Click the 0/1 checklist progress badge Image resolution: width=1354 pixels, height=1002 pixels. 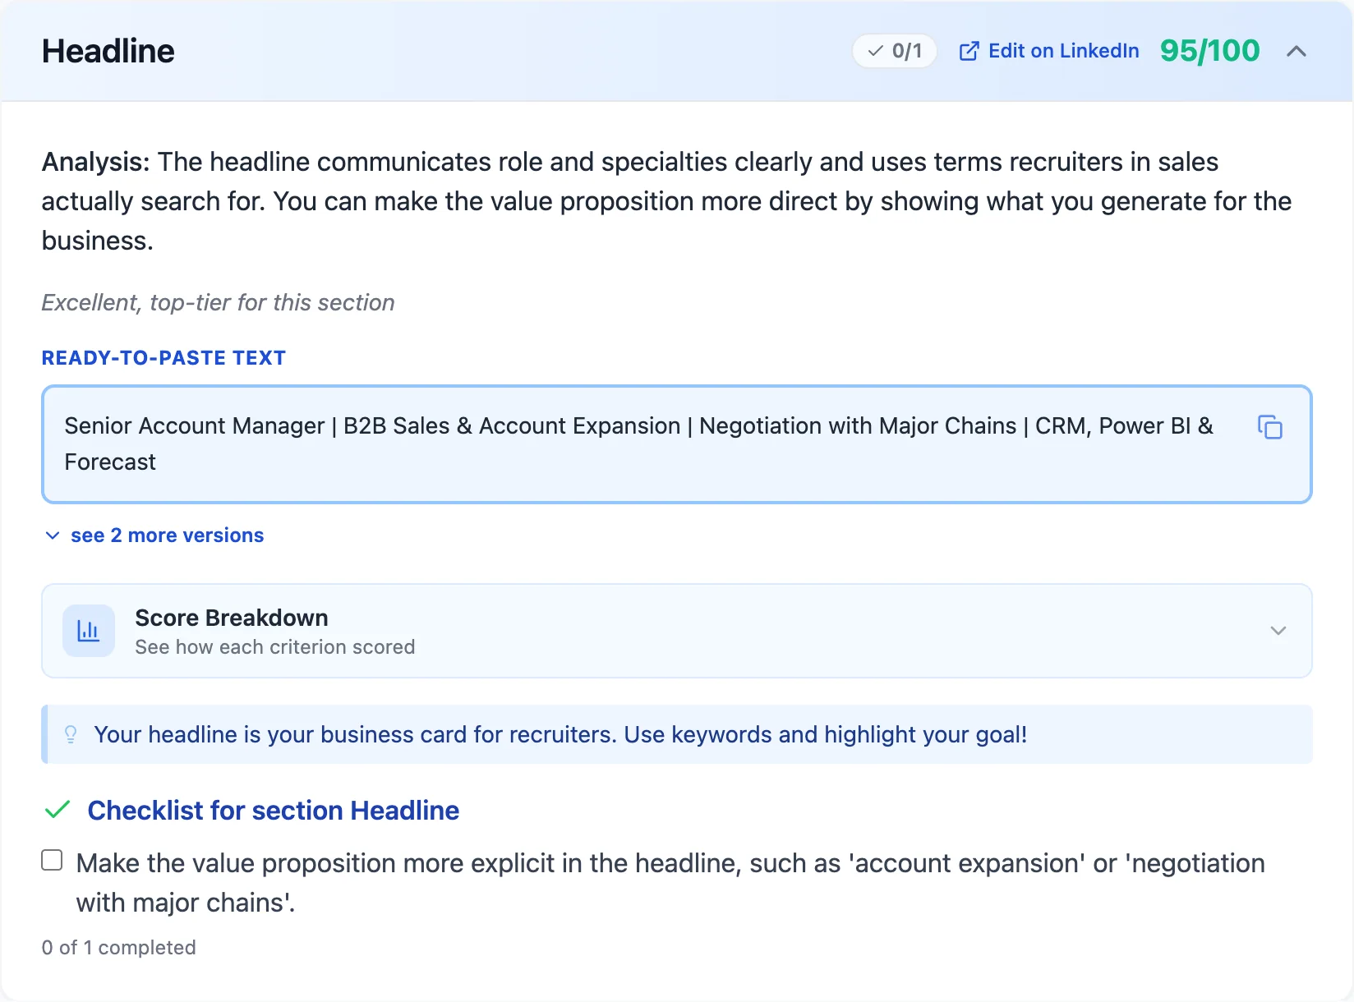click(x=895, y=51)
